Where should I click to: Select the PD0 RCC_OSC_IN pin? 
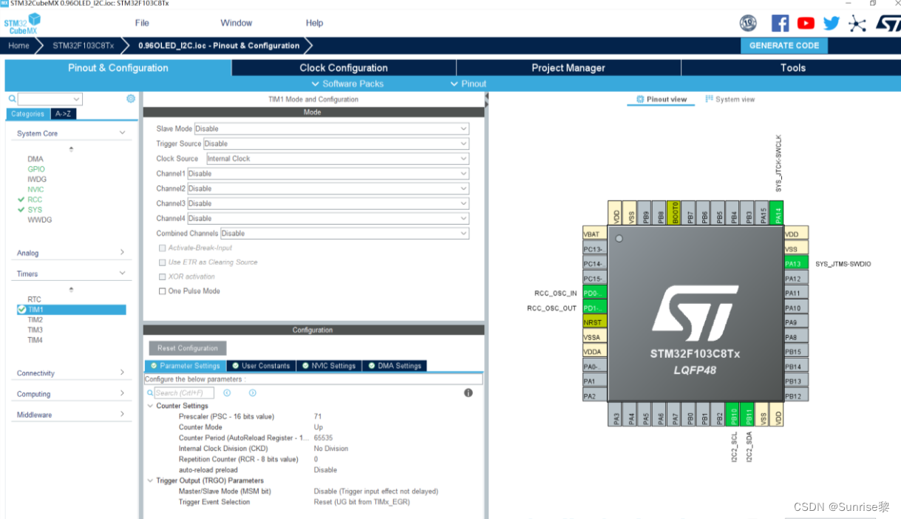click(x=594, y=293)
